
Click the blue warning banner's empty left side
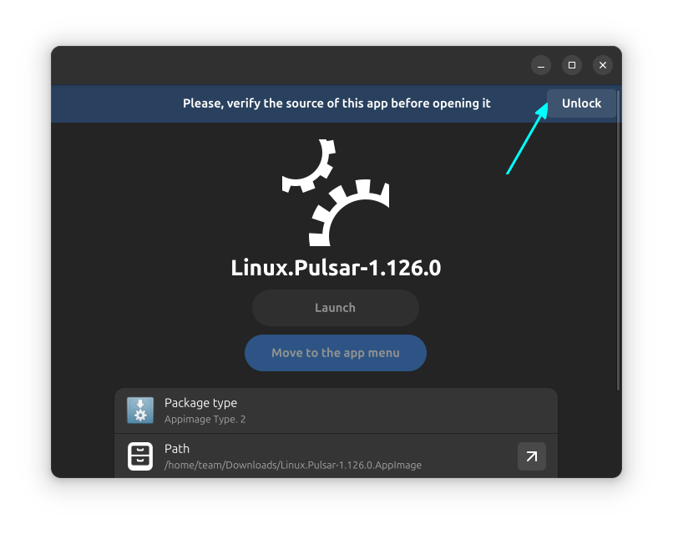pyautogui.click(x=109, y=103)
